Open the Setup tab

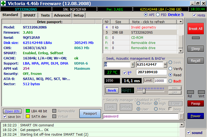79,15
